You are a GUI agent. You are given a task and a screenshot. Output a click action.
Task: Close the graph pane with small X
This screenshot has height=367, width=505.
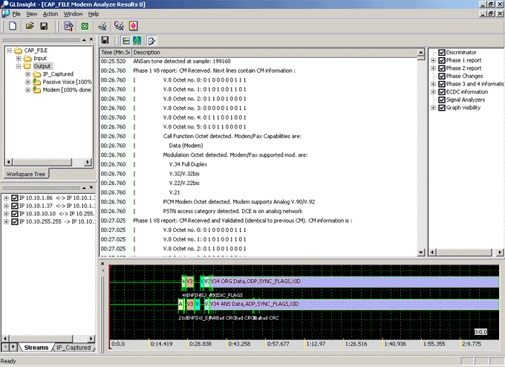tap(102, 264)
